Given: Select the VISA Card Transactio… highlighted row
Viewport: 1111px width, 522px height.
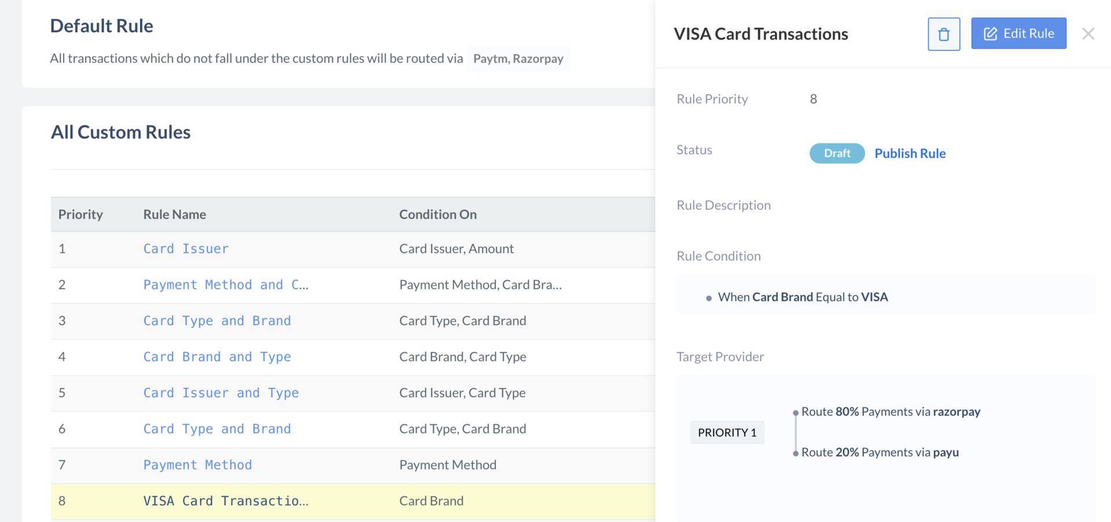Looking at the screenshot, I should pos(353,501).
